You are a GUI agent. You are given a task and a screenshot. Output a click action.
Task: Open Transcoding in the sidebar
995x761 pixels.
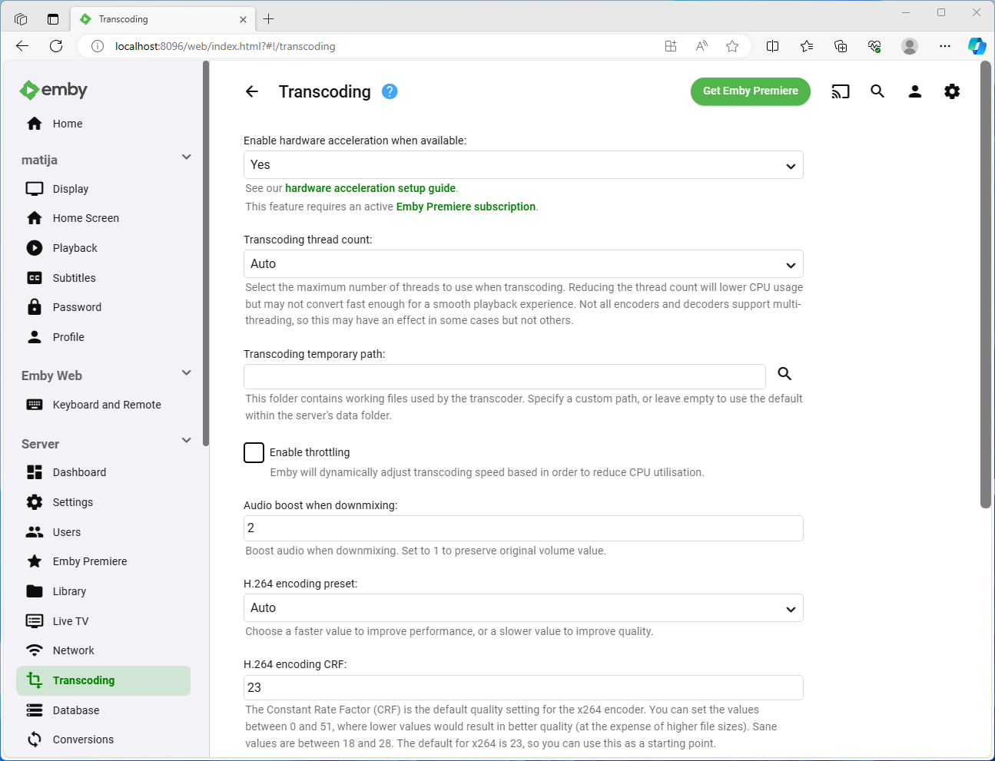(x=103, y=680)
